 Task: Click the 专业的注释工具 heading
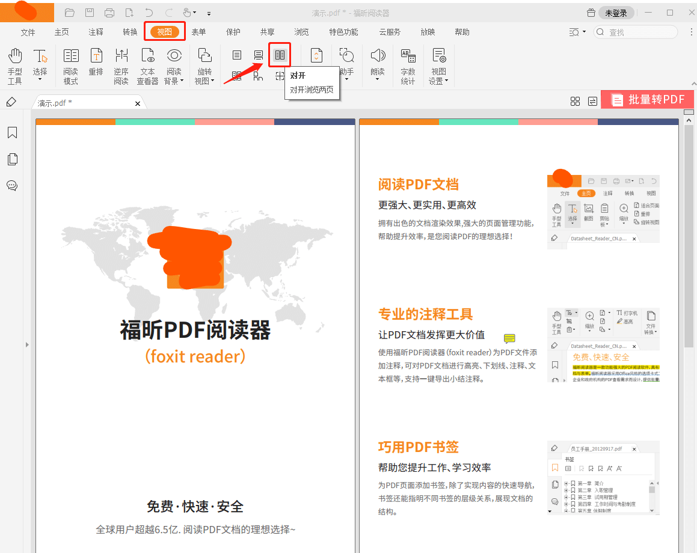coord(425,314)
